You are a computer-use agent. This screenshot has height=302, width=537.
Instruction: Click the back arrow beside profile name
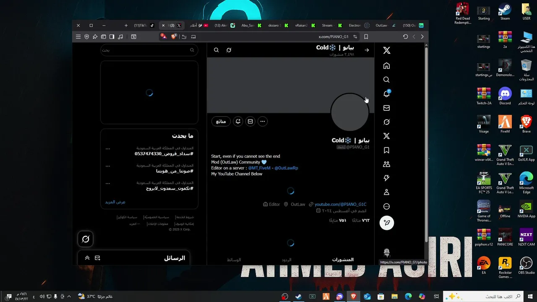[x=367, y=50]
